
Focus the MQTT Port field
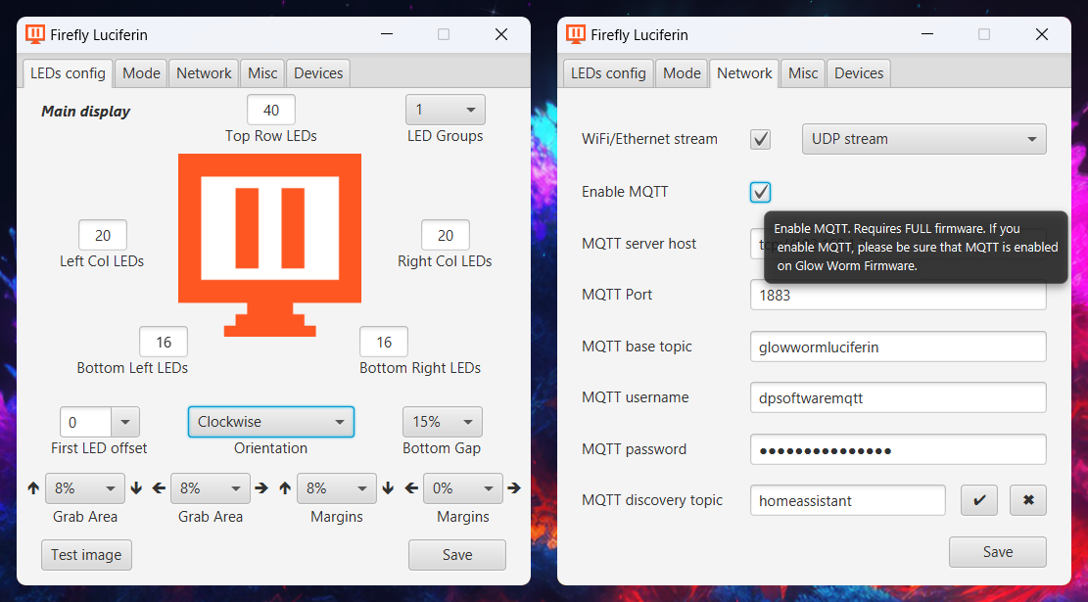coord(898,295)
